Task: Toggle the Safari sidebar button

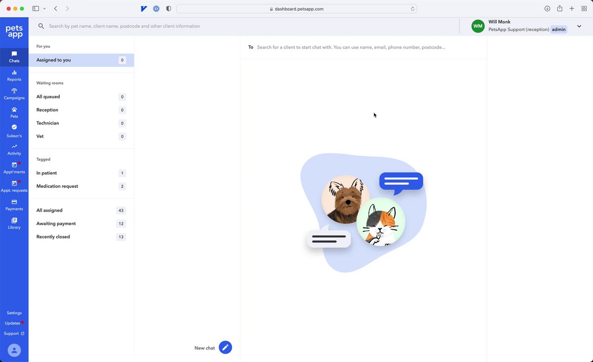Action: tap(36, 9)
